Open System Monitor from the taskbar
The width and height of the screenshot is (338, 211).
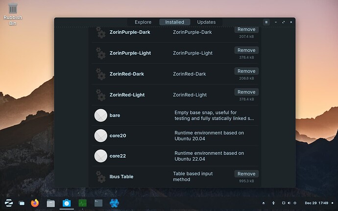83,203
